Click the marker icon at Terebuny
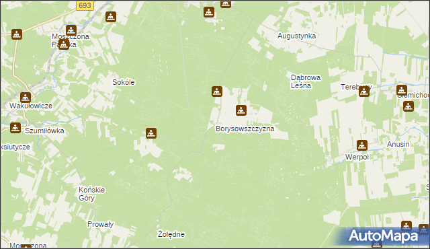This screenshot has width=430, height=249. point(364,92)
